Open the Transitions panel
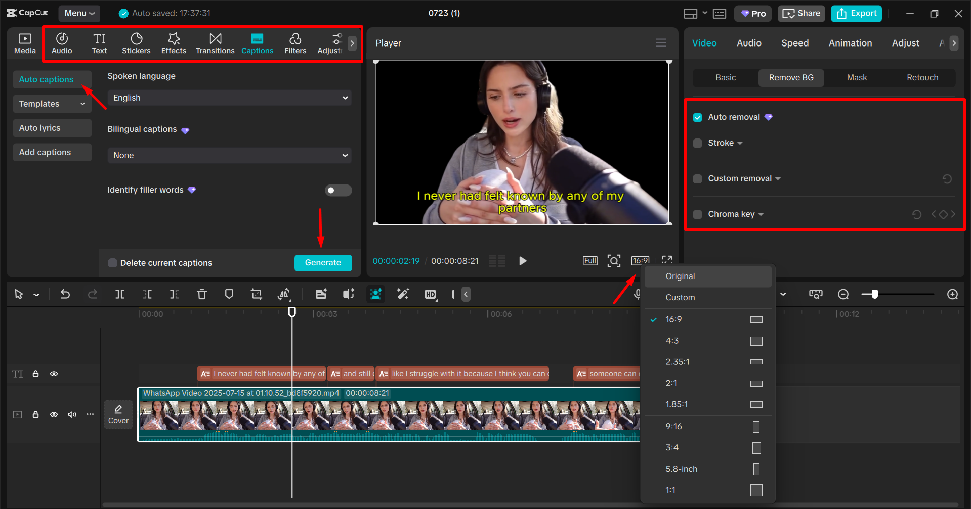 215,43
